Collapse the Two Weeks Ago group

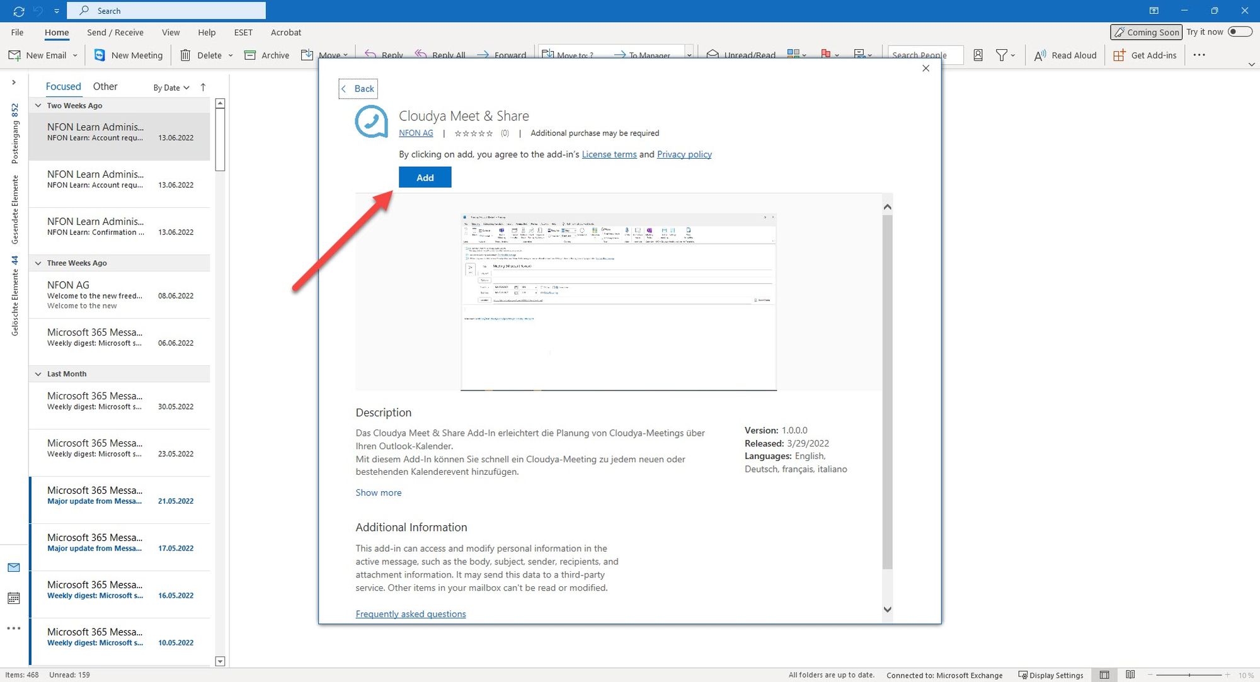(x=38, y=106)
